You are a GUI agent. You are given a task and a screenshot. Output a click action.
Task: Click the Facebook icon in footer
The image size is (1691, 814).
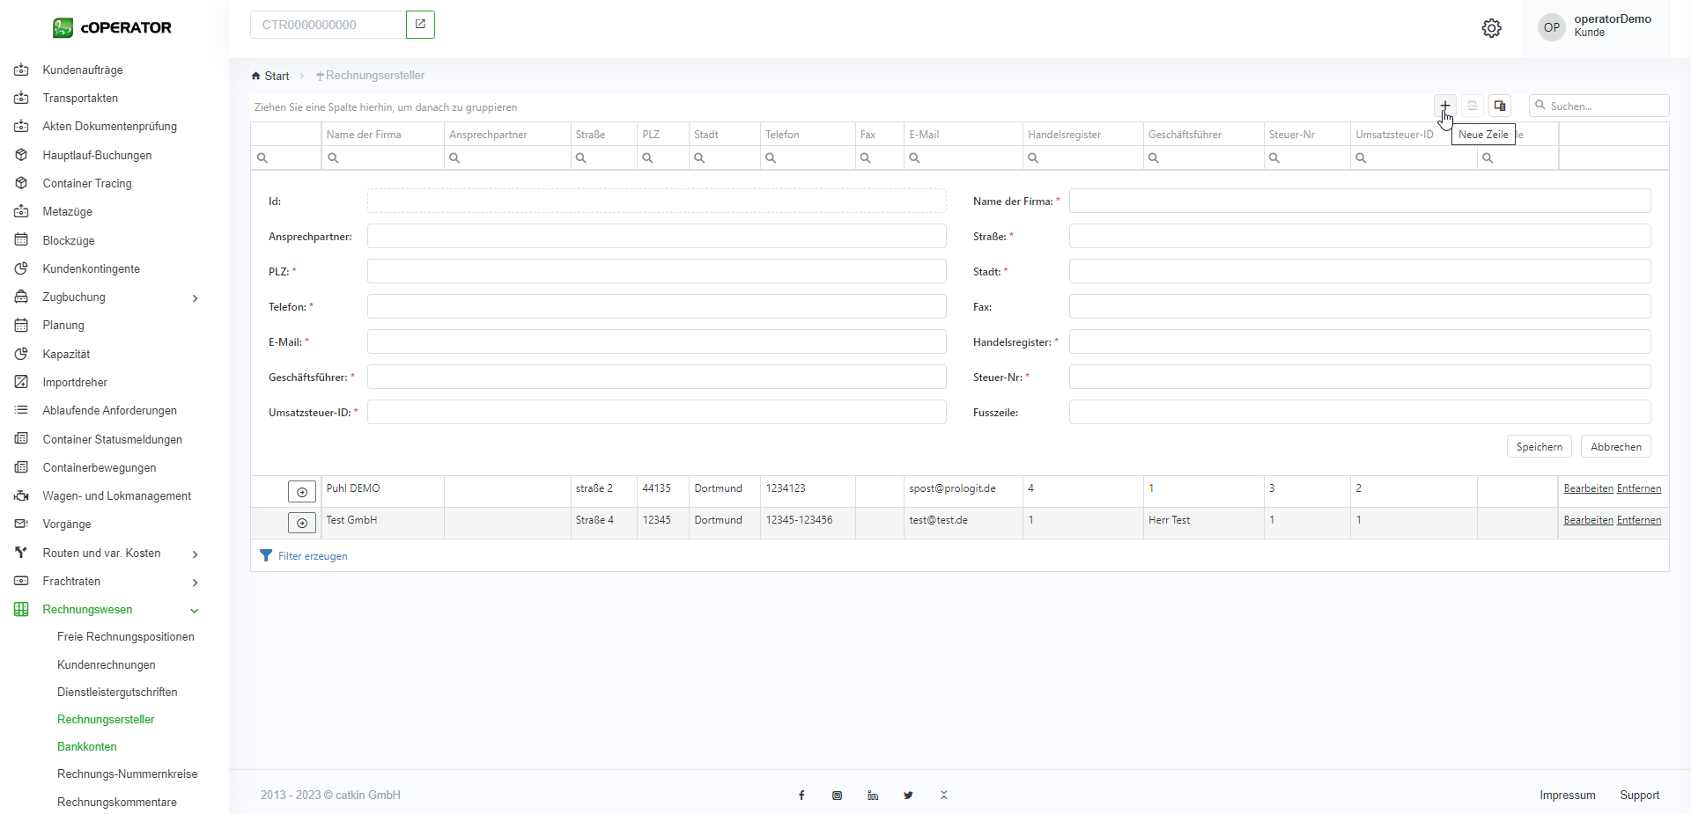801,796
